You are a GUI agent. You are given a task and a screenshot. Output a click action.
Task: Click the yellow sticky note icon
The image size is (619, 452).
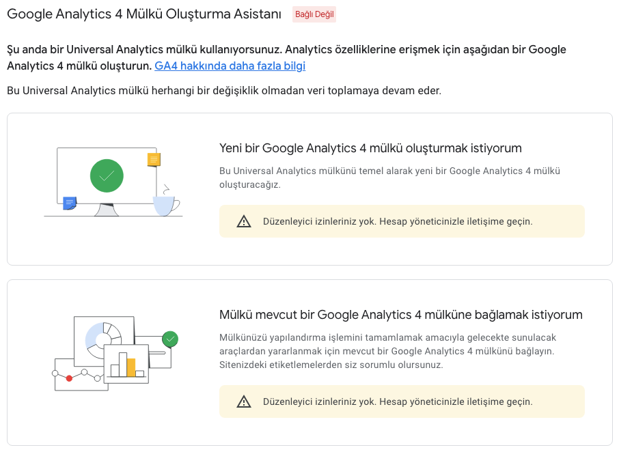154,160
